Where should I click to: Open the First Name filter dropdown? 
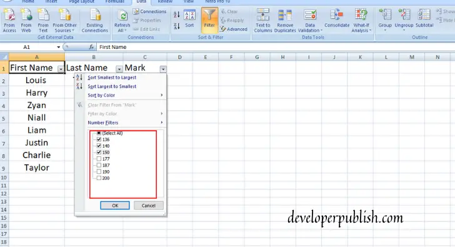click(61, 69)
